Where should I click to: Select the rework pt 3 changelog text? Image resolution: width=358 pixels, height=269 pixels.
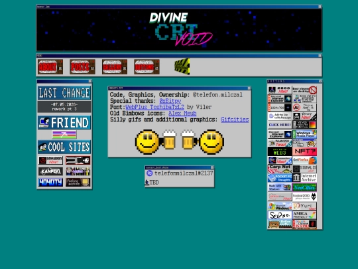tap(64, 109)
